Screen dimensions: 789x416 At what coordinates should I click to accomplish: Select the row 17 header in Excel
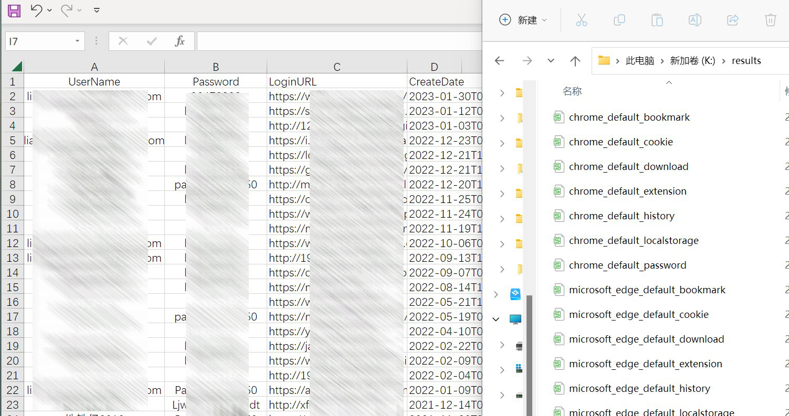[13, 316]
